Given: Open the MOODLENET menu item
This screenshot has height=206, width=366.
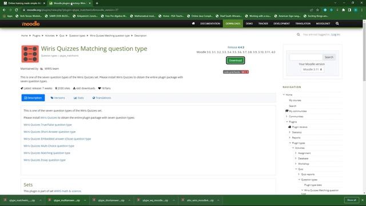Looking at the screenshot, I should (x=323, y=23).
